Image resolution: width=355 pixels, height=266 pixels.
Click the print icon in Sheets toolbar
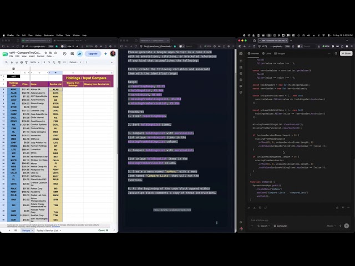[x=22, y=62]
